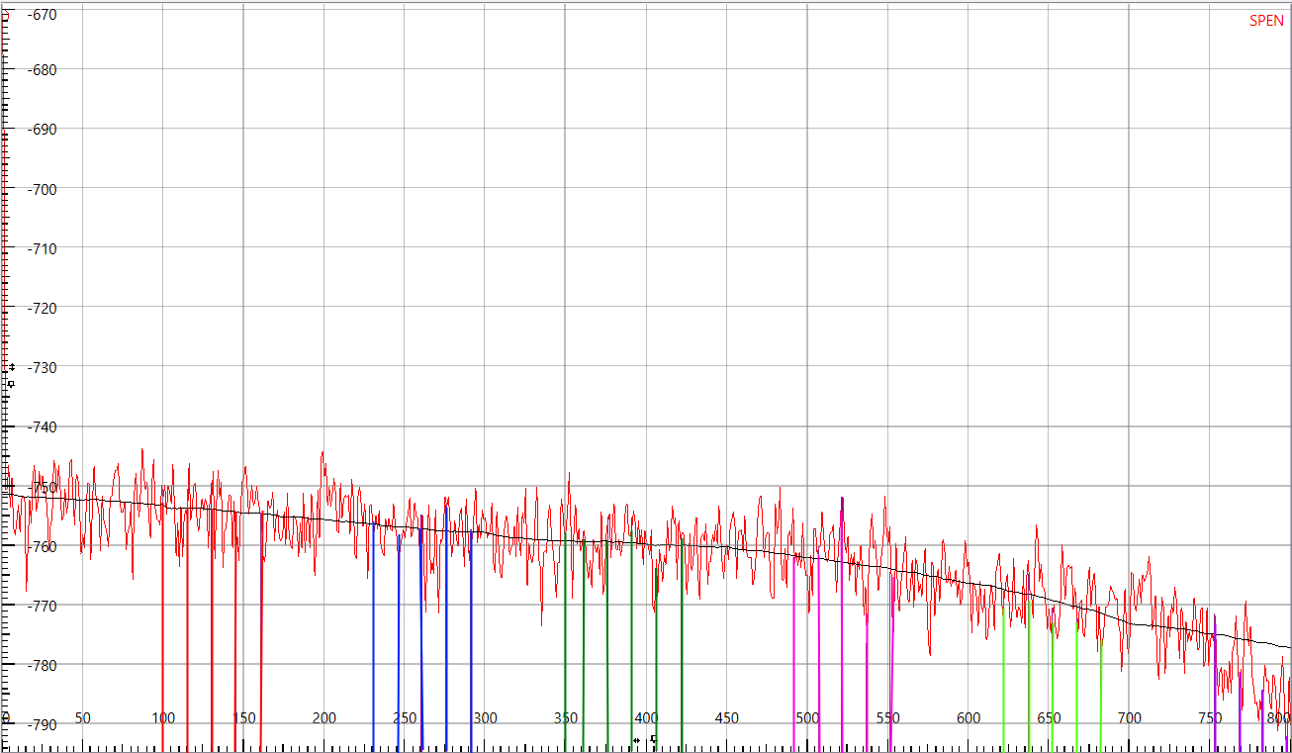The width and height of the screenshot is (1292, 753).
Task: Click the 450 label on the horizontal axis
Action: point(727,718)
